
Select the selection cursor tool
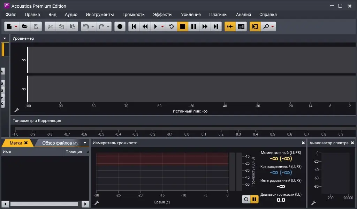coord(255,26)
